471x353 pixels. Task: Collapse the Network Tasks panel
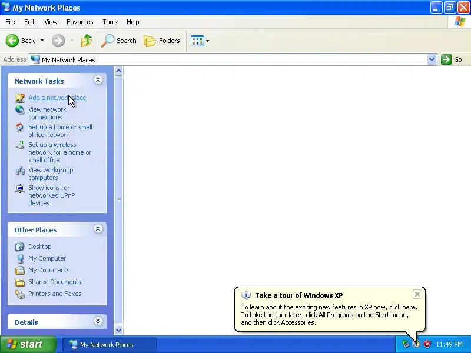click(98, 80)
